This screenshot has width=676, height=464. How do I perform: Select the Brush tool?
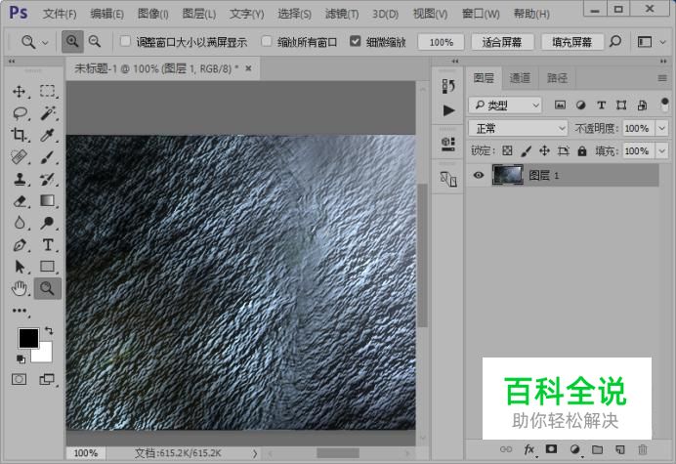tap(48, 157)
